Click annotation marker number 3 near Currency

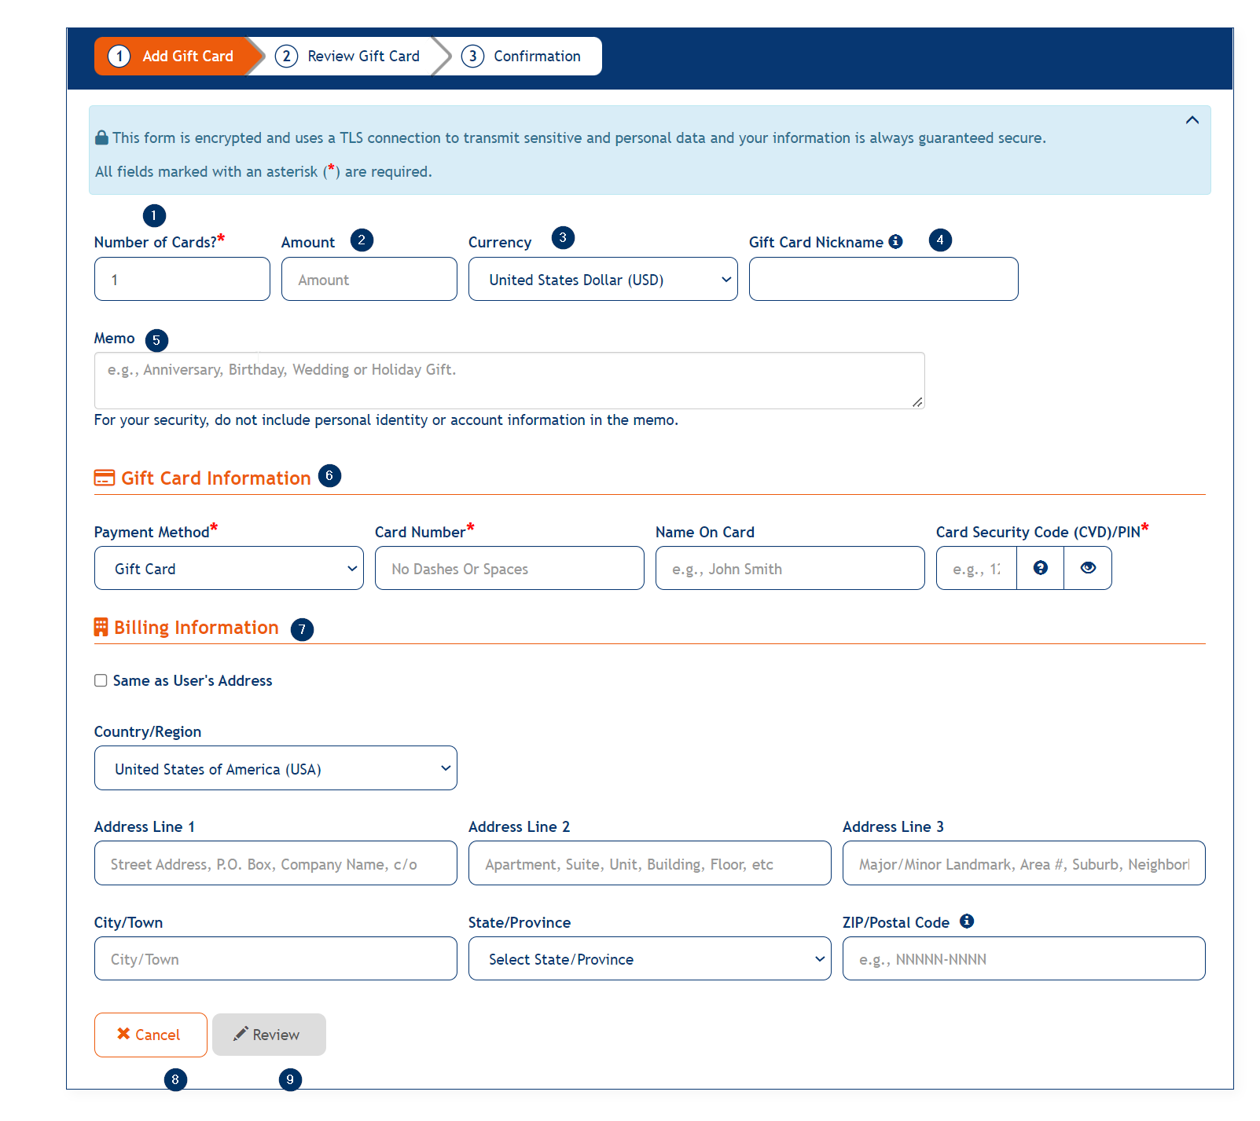coord(563,238)
